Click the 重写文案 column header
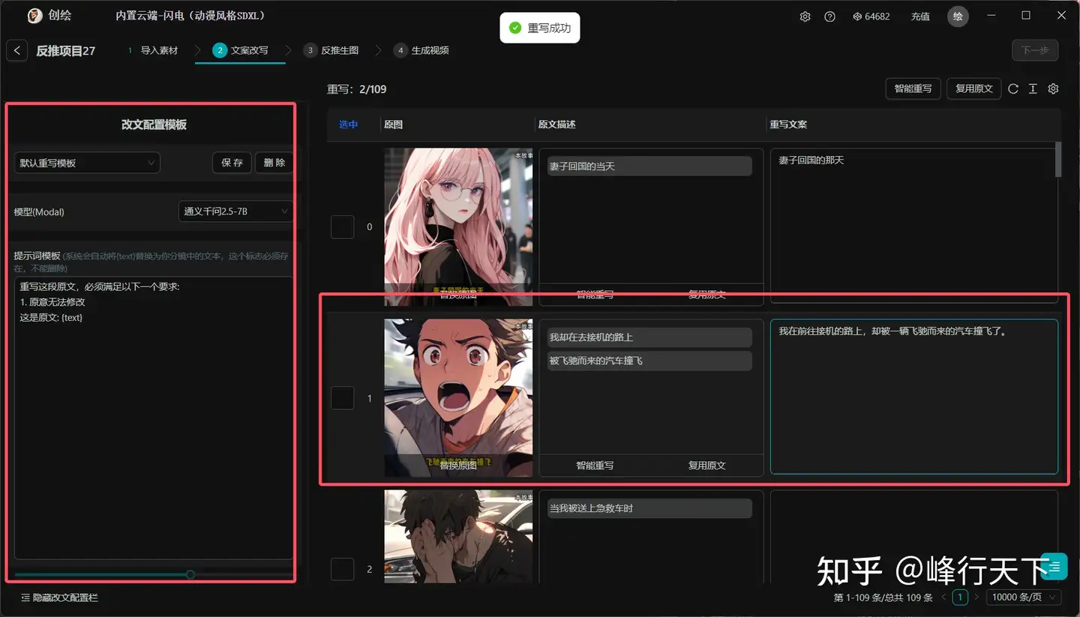1080x617 pixels. click(788, 124)
